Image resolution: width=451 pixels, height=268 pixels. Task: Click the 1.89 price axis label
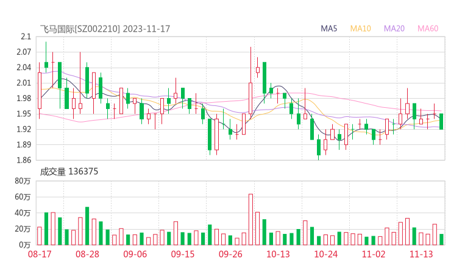(x=24, y=144)
